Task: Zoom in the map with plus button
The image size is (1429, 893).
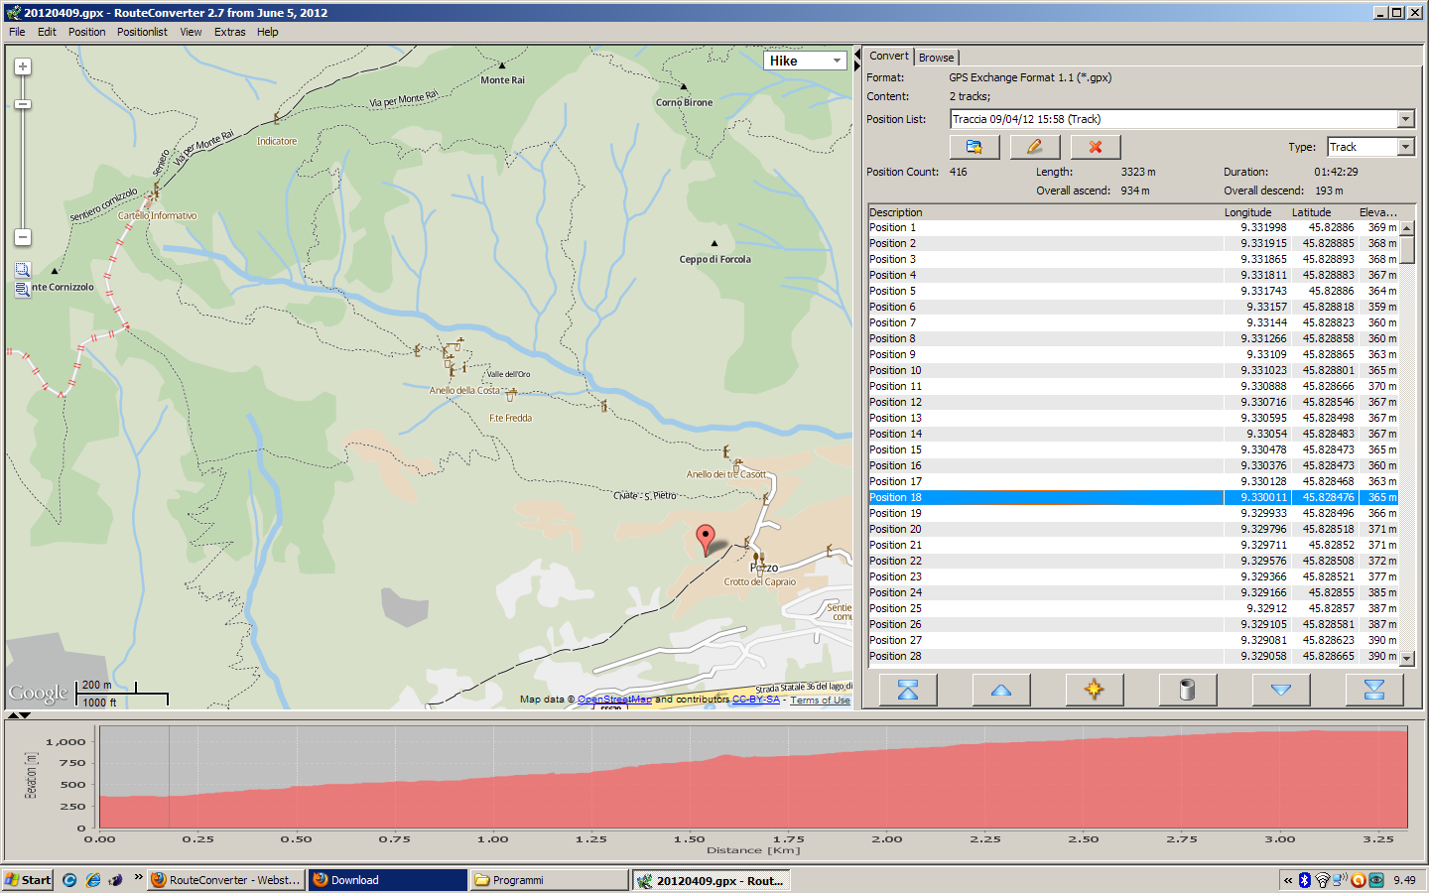Action: point(23,66)
